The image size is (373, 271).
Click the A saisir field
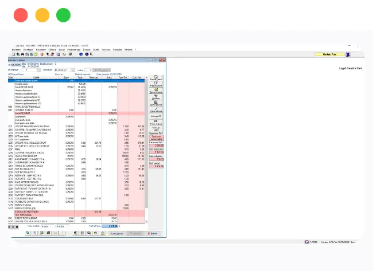[x=48, y=226]
